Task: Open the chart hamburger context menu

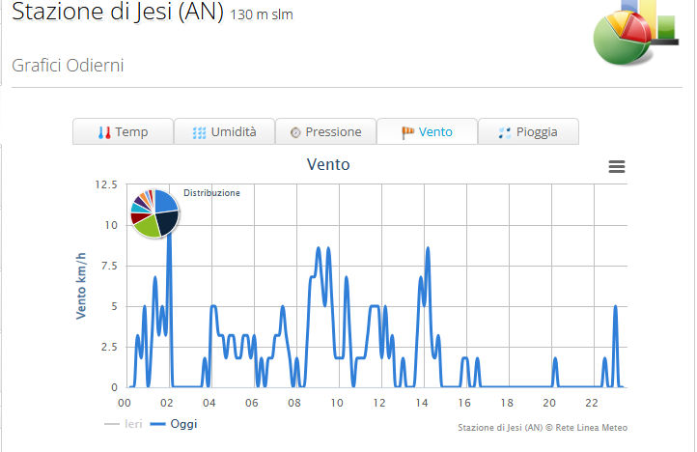Action: click(x=617, y=166)
